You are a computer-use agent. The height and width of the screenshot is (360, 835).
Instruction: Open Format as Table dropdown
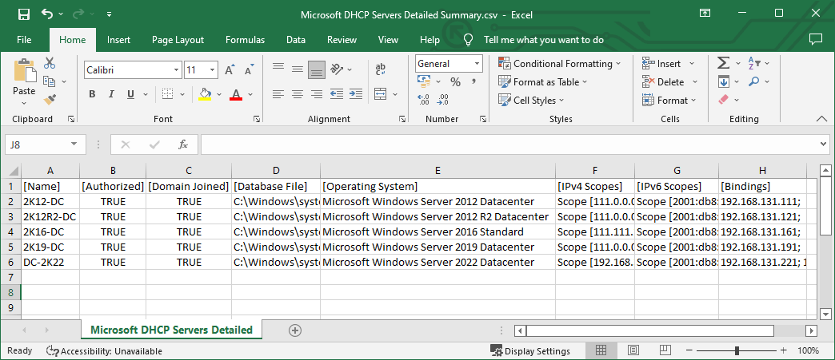pos(542,82)
